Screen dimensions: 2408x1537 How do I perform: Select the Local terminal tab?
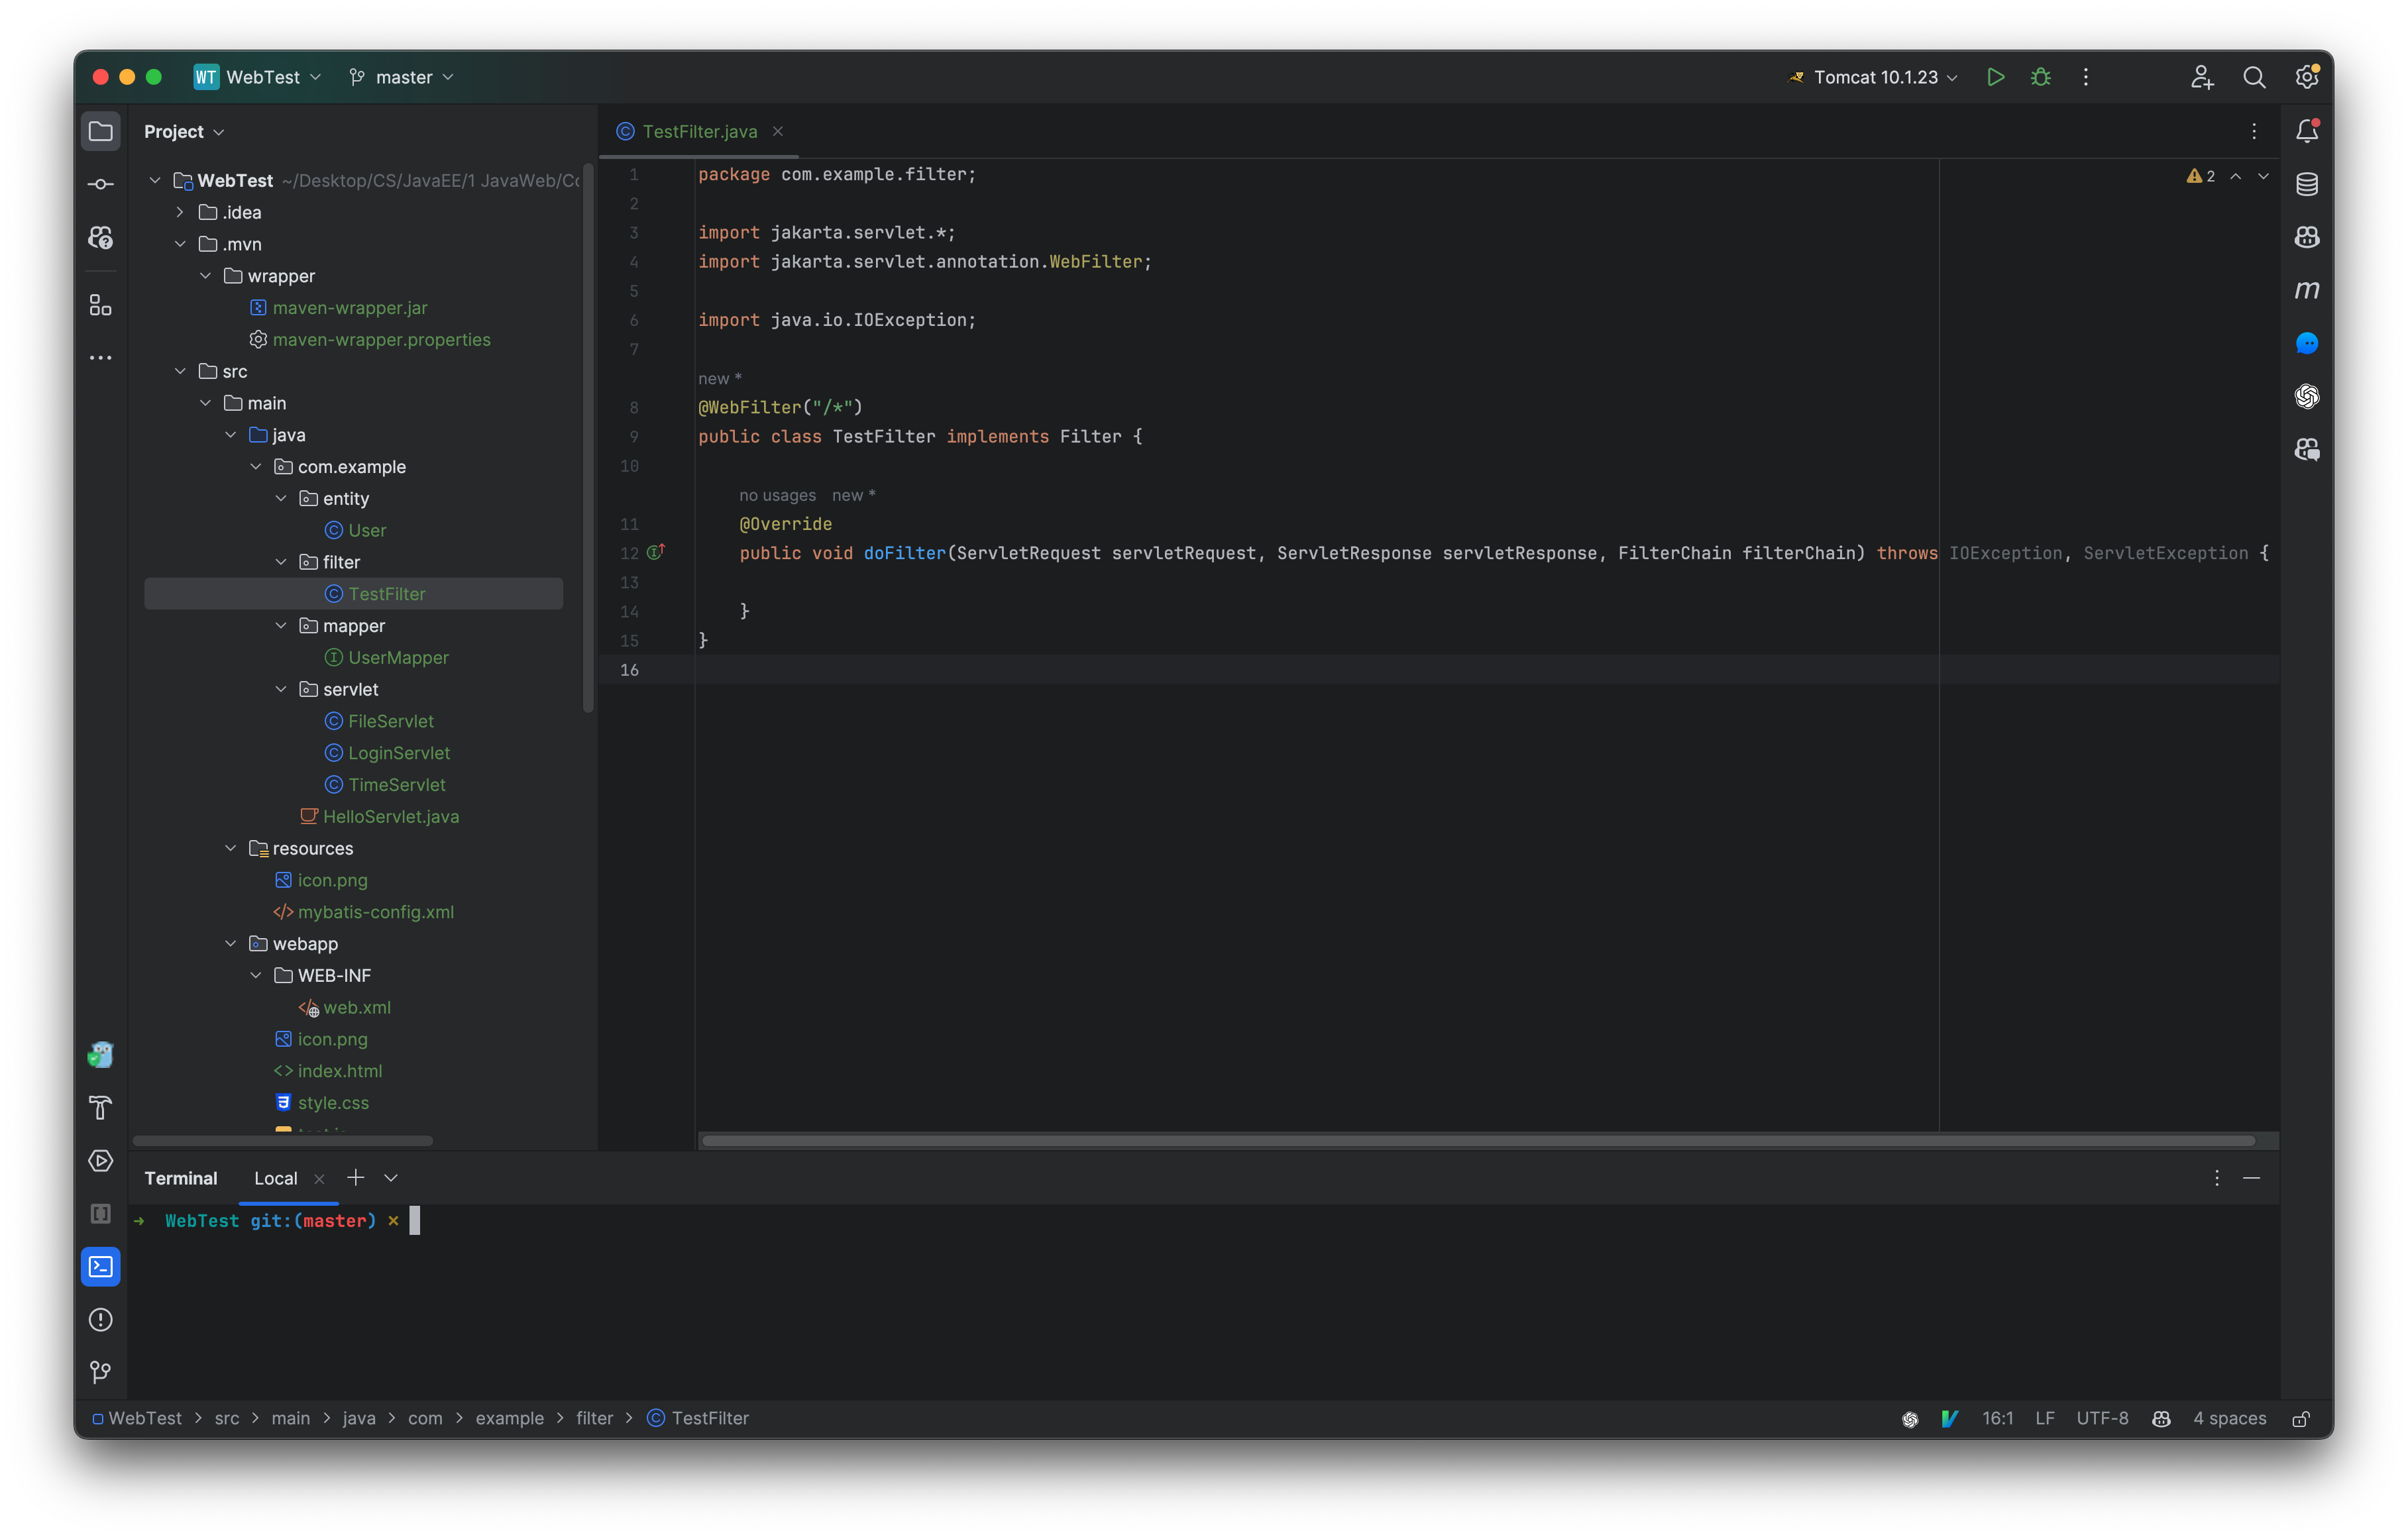click(x=275, y=1178)
